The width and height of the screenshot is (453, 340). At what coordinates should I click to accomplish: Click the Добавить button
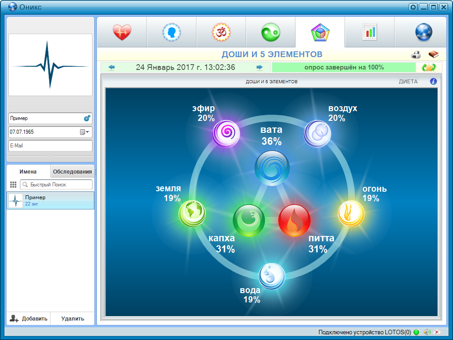[x=29, y=318]
